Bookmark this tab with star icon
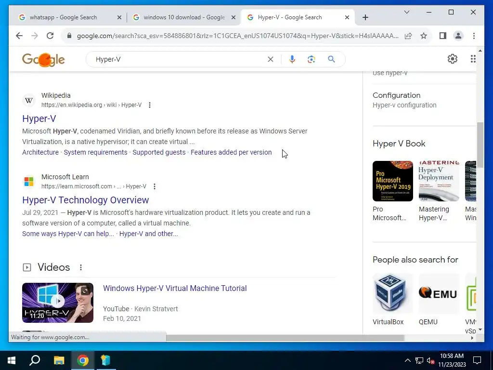Image resolution: width=493 pixels, height=370 pixels. coord(424,36)
